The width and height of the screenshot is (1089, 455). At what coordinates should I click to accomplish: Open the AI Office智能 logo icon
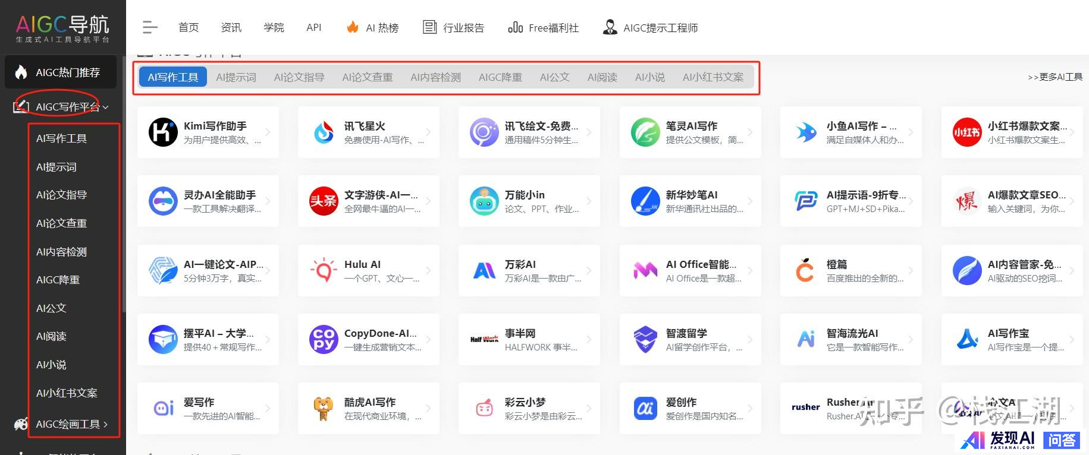coord(645,271)
